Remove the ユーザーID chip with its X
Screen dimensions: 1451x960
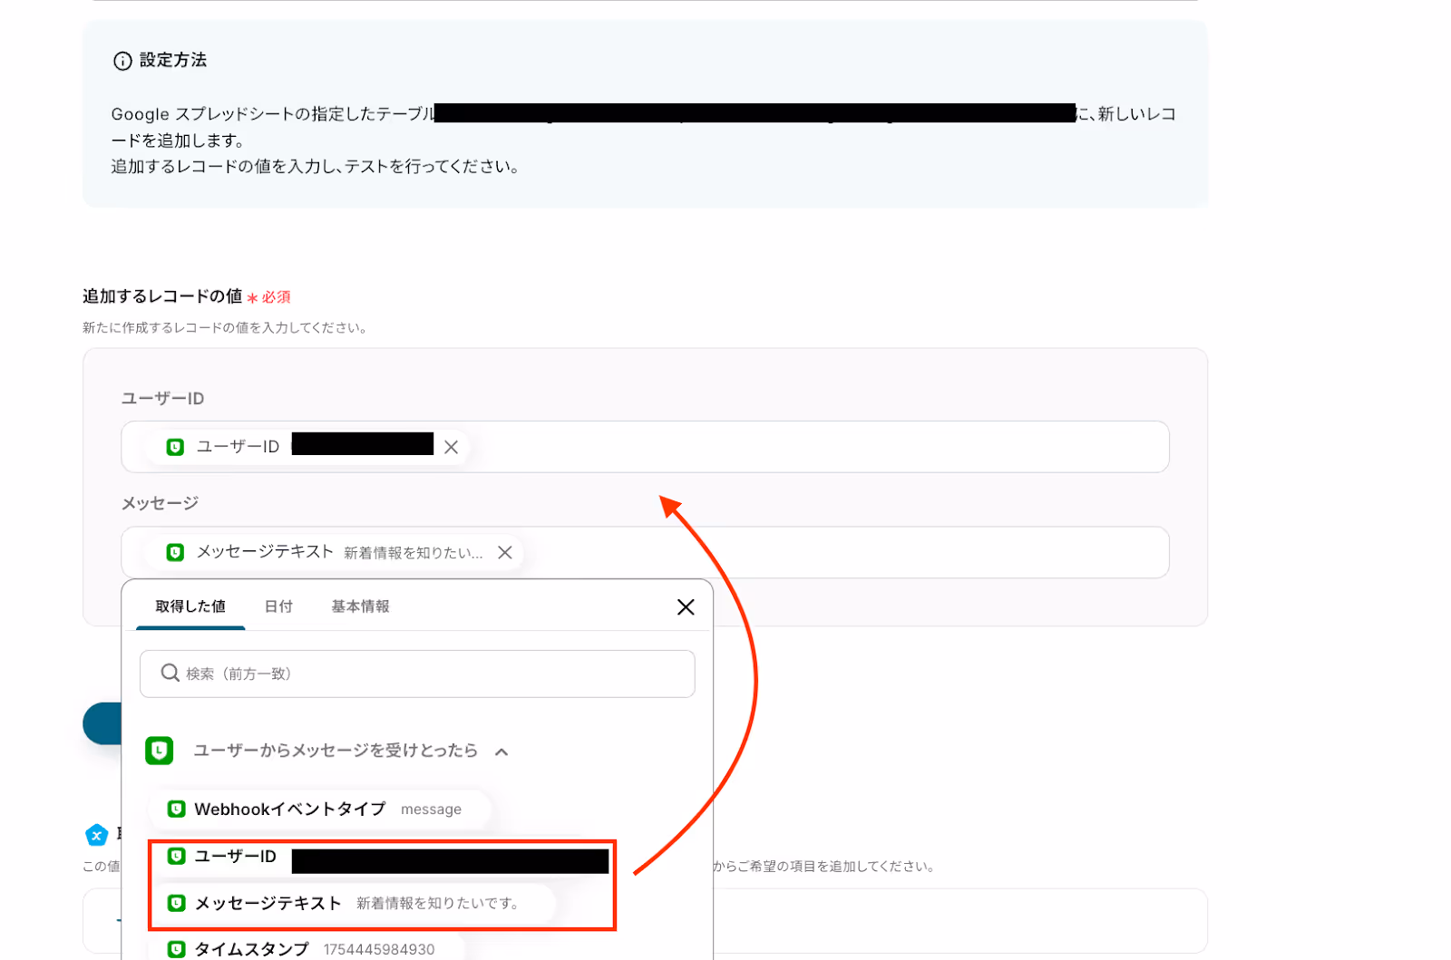[x=451, y=447]
